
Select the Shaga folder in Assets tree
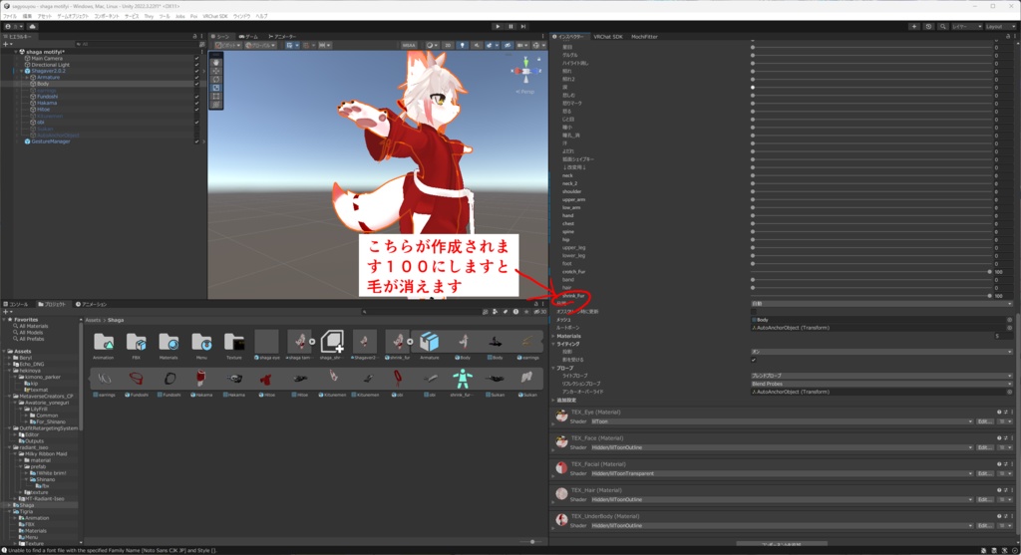[x=26, y=505]
